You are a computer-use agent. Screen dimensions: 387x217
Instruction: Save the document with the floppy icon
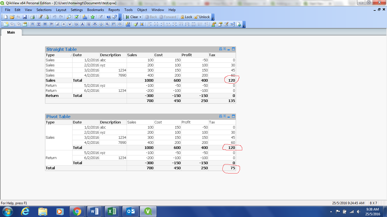25,17
